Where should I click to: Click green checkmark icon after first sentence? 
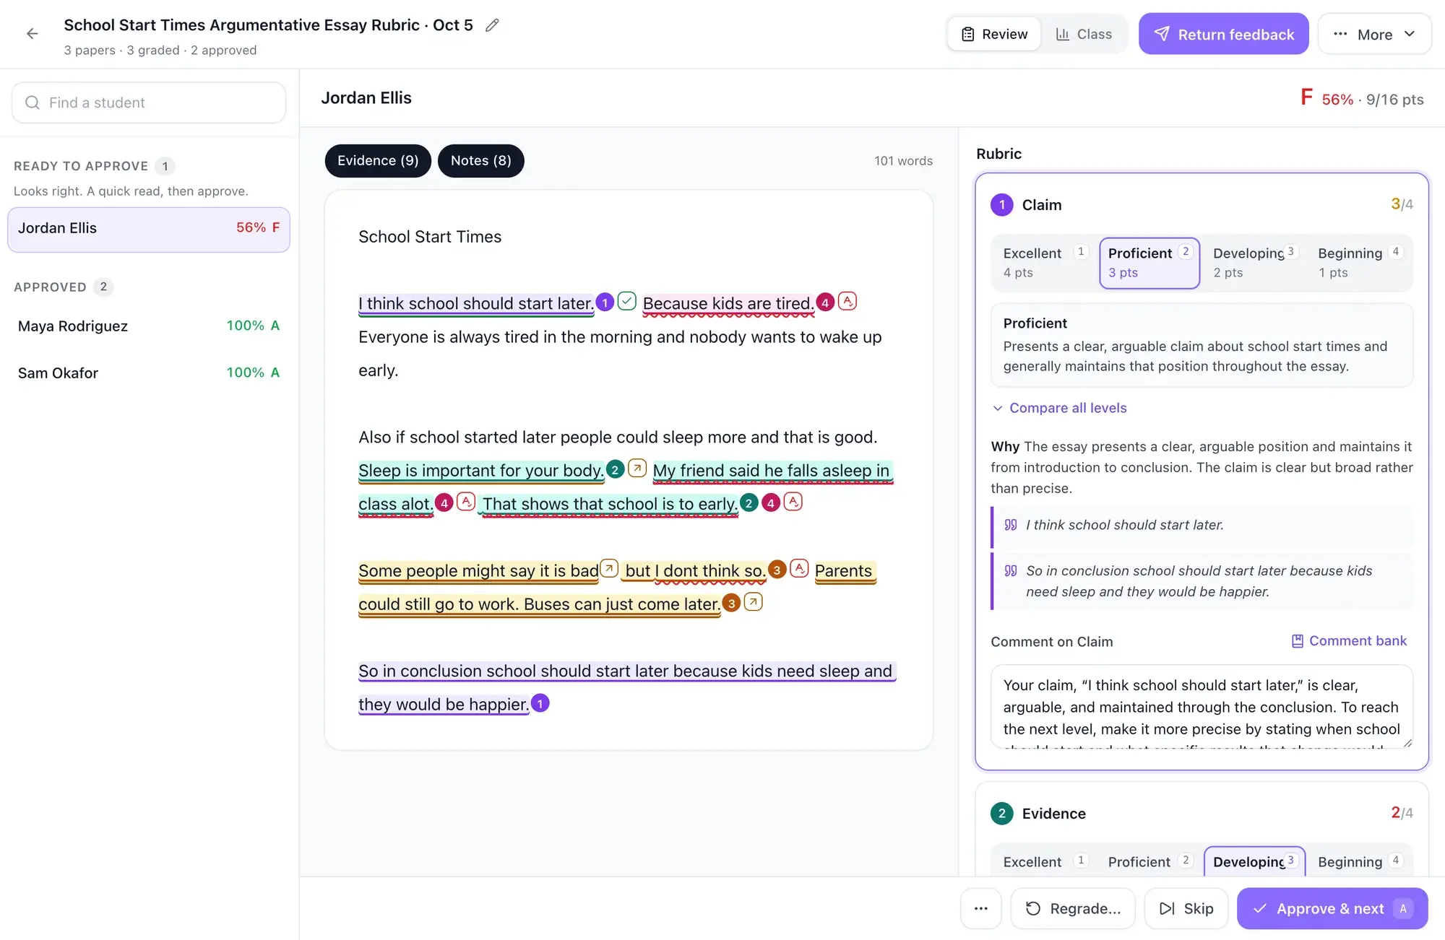point(627,301)
